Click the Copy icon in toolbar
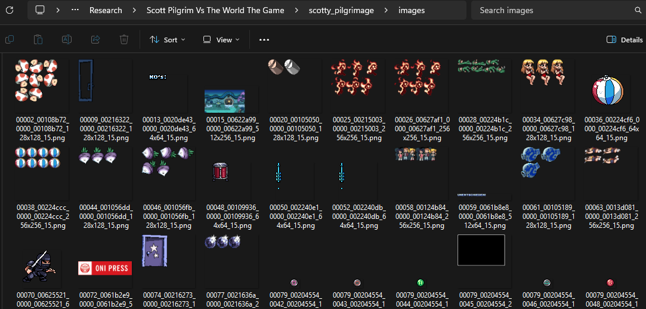Image resolution: width=646 pixels, height=309 pixels. pos(10,39)
